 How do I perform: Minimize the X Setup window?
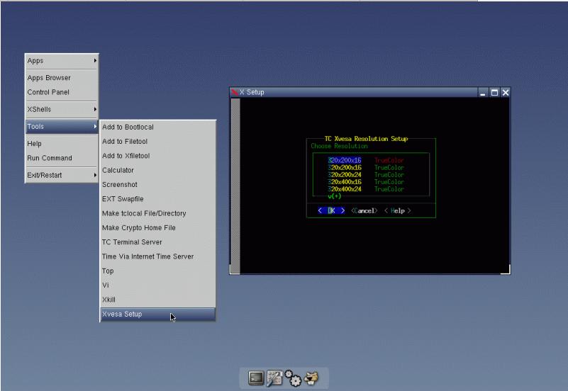[x=482, y=93]
